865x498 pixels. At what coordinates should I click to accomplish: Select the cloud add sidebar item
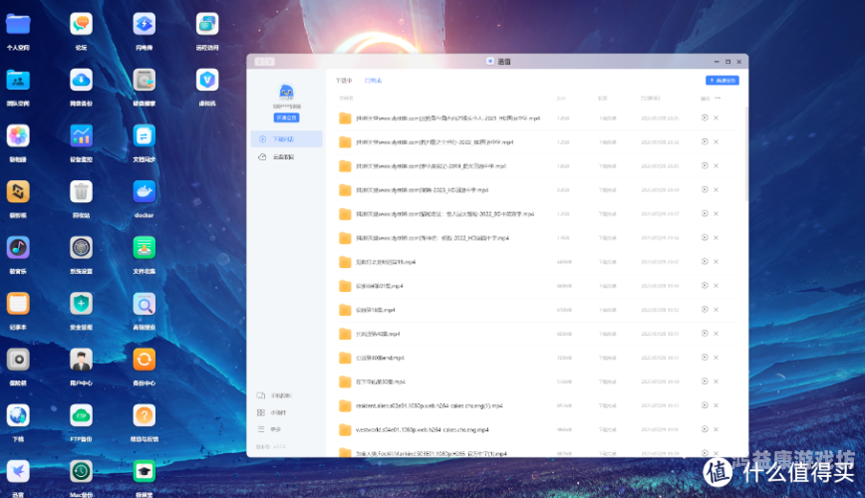[286, 157]
